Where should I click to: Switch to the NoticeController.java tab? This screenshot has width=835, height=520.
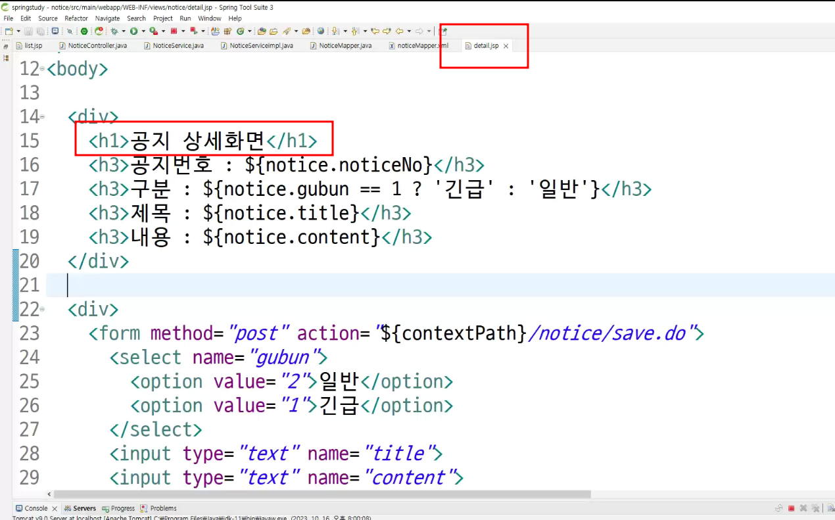pos(93,46)
